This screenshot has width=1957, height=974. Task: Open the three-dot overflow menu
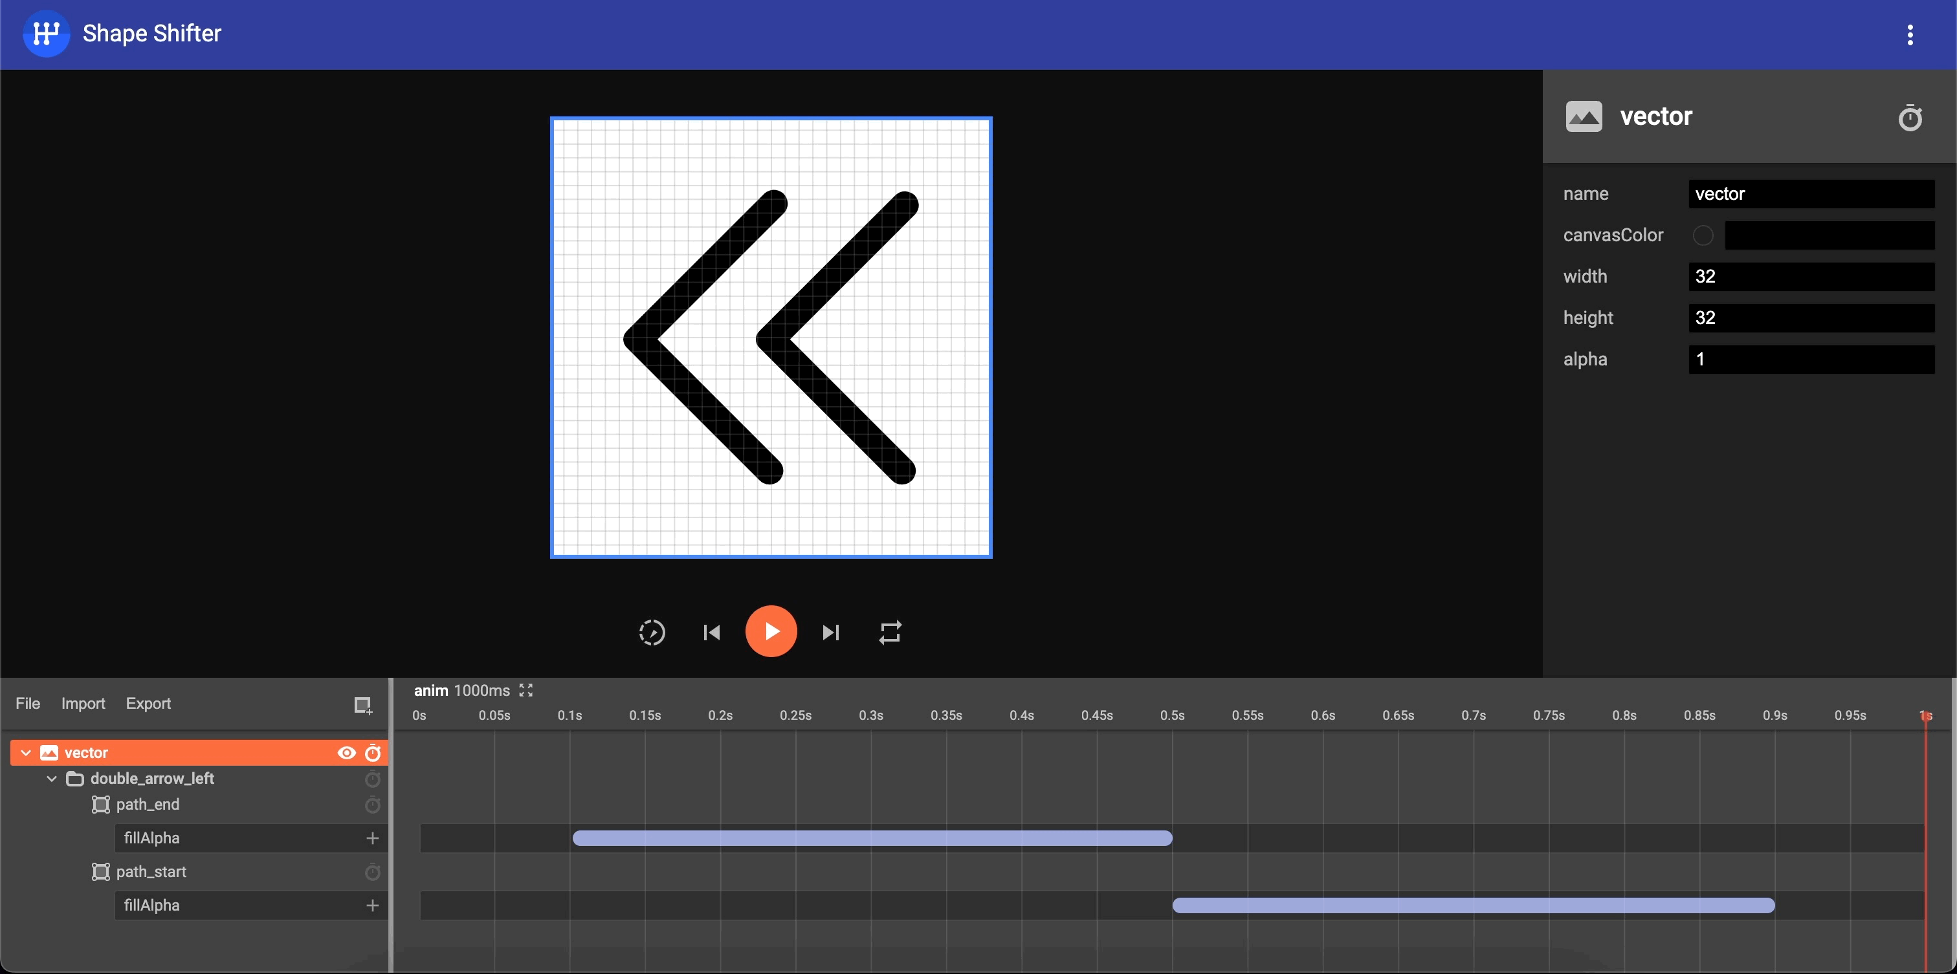click(x=1909, y=34)
